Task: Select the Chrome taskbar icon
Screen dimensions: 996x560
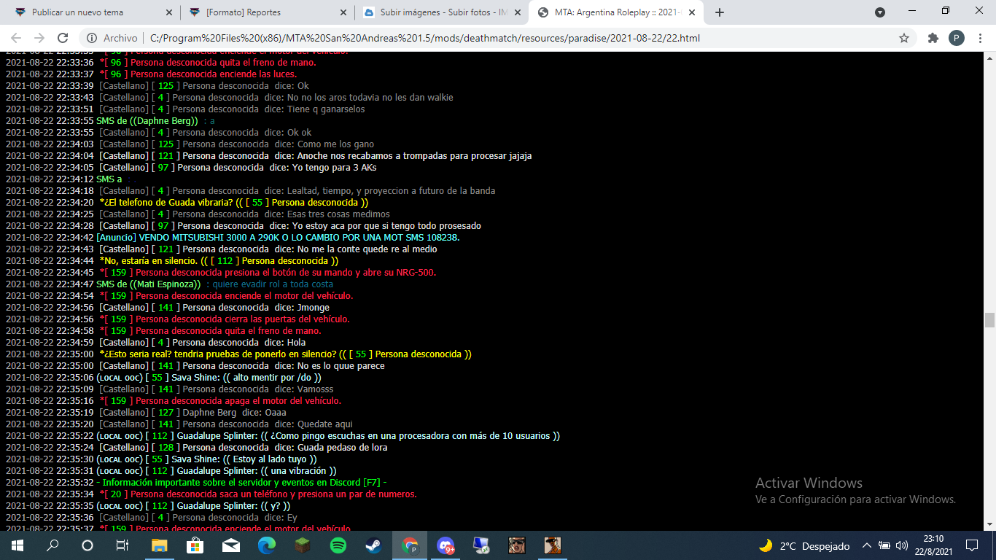Action: tap(410, 545)
